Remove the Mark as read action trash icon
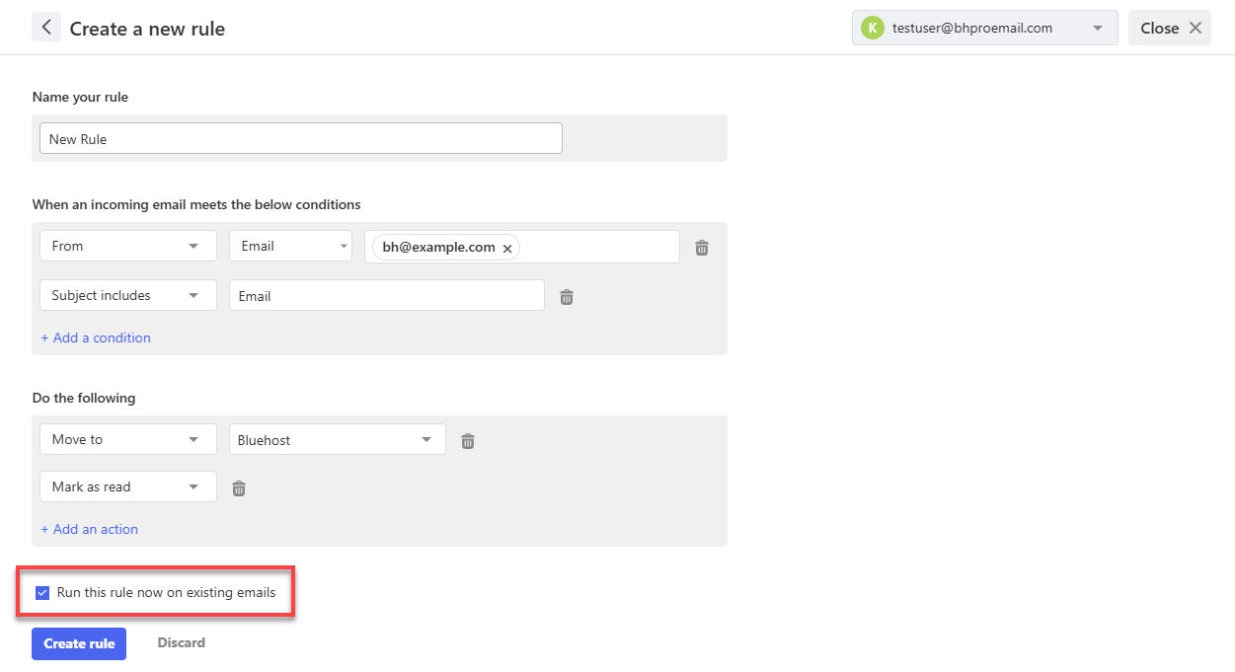This screenshot has height=672, width=1235. (239, 487)
